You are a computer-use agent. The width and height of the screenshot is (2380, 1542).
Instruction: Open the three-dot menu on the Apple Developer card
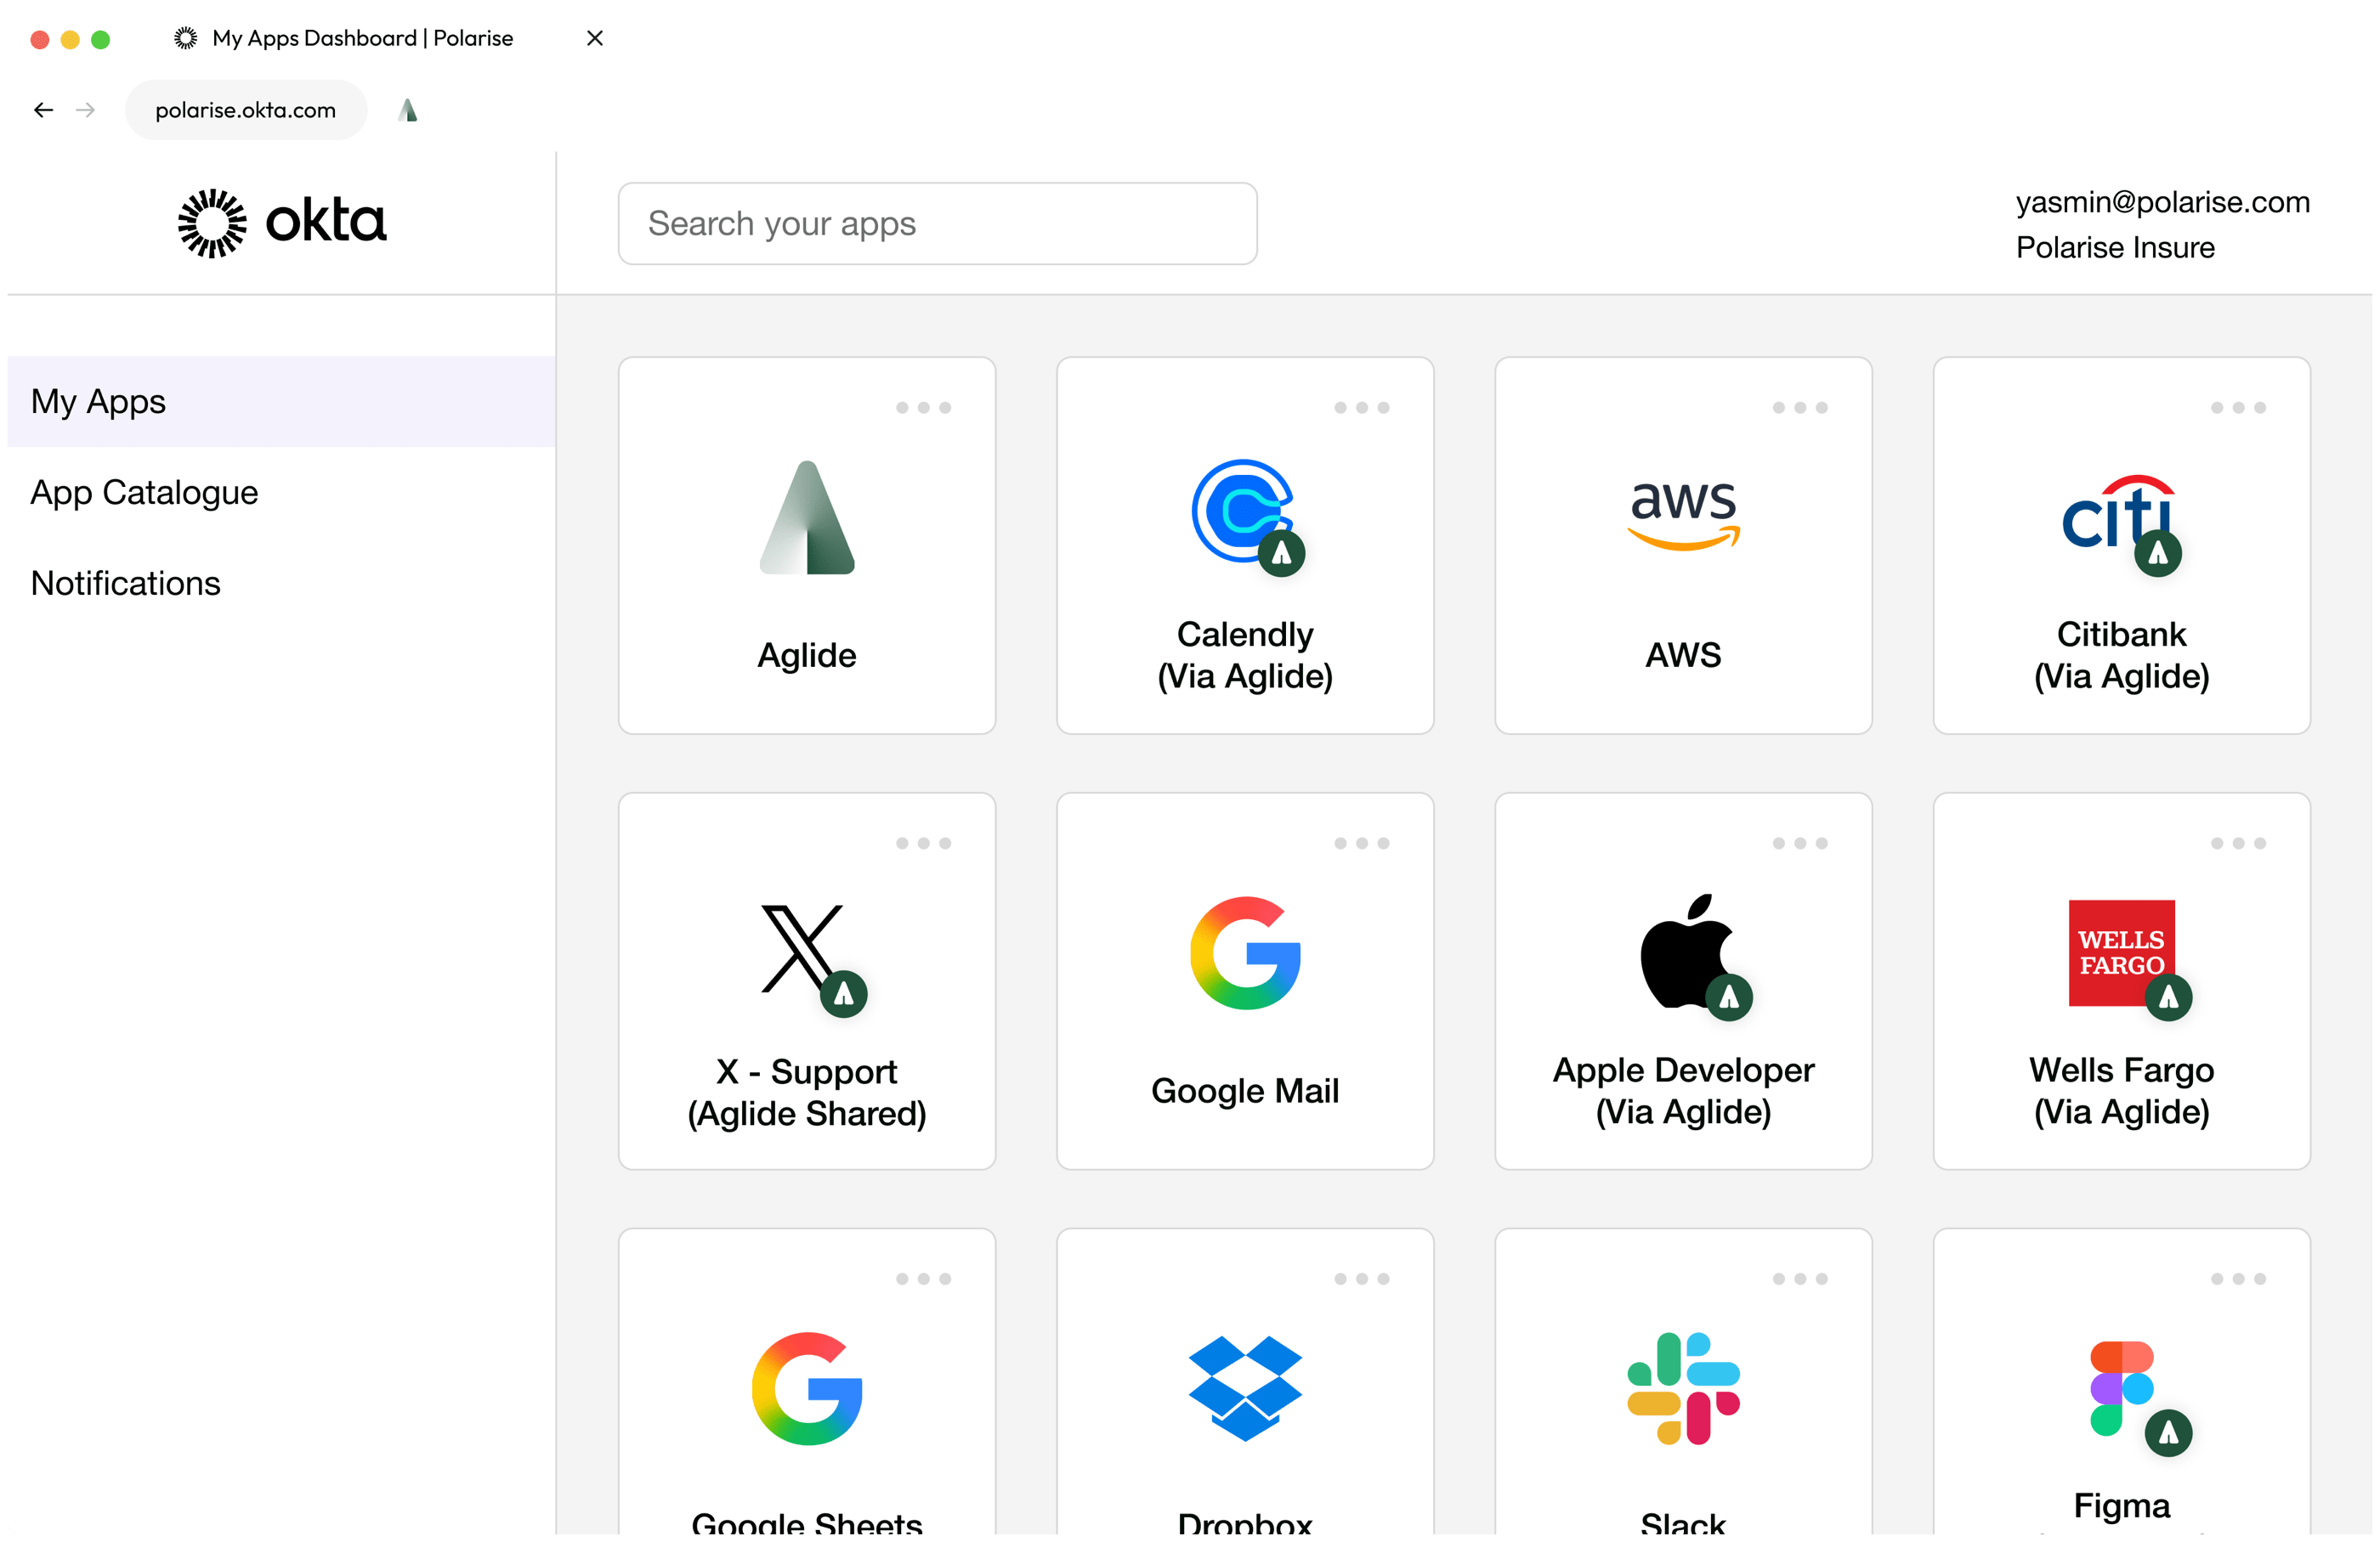coord(1799,844)
